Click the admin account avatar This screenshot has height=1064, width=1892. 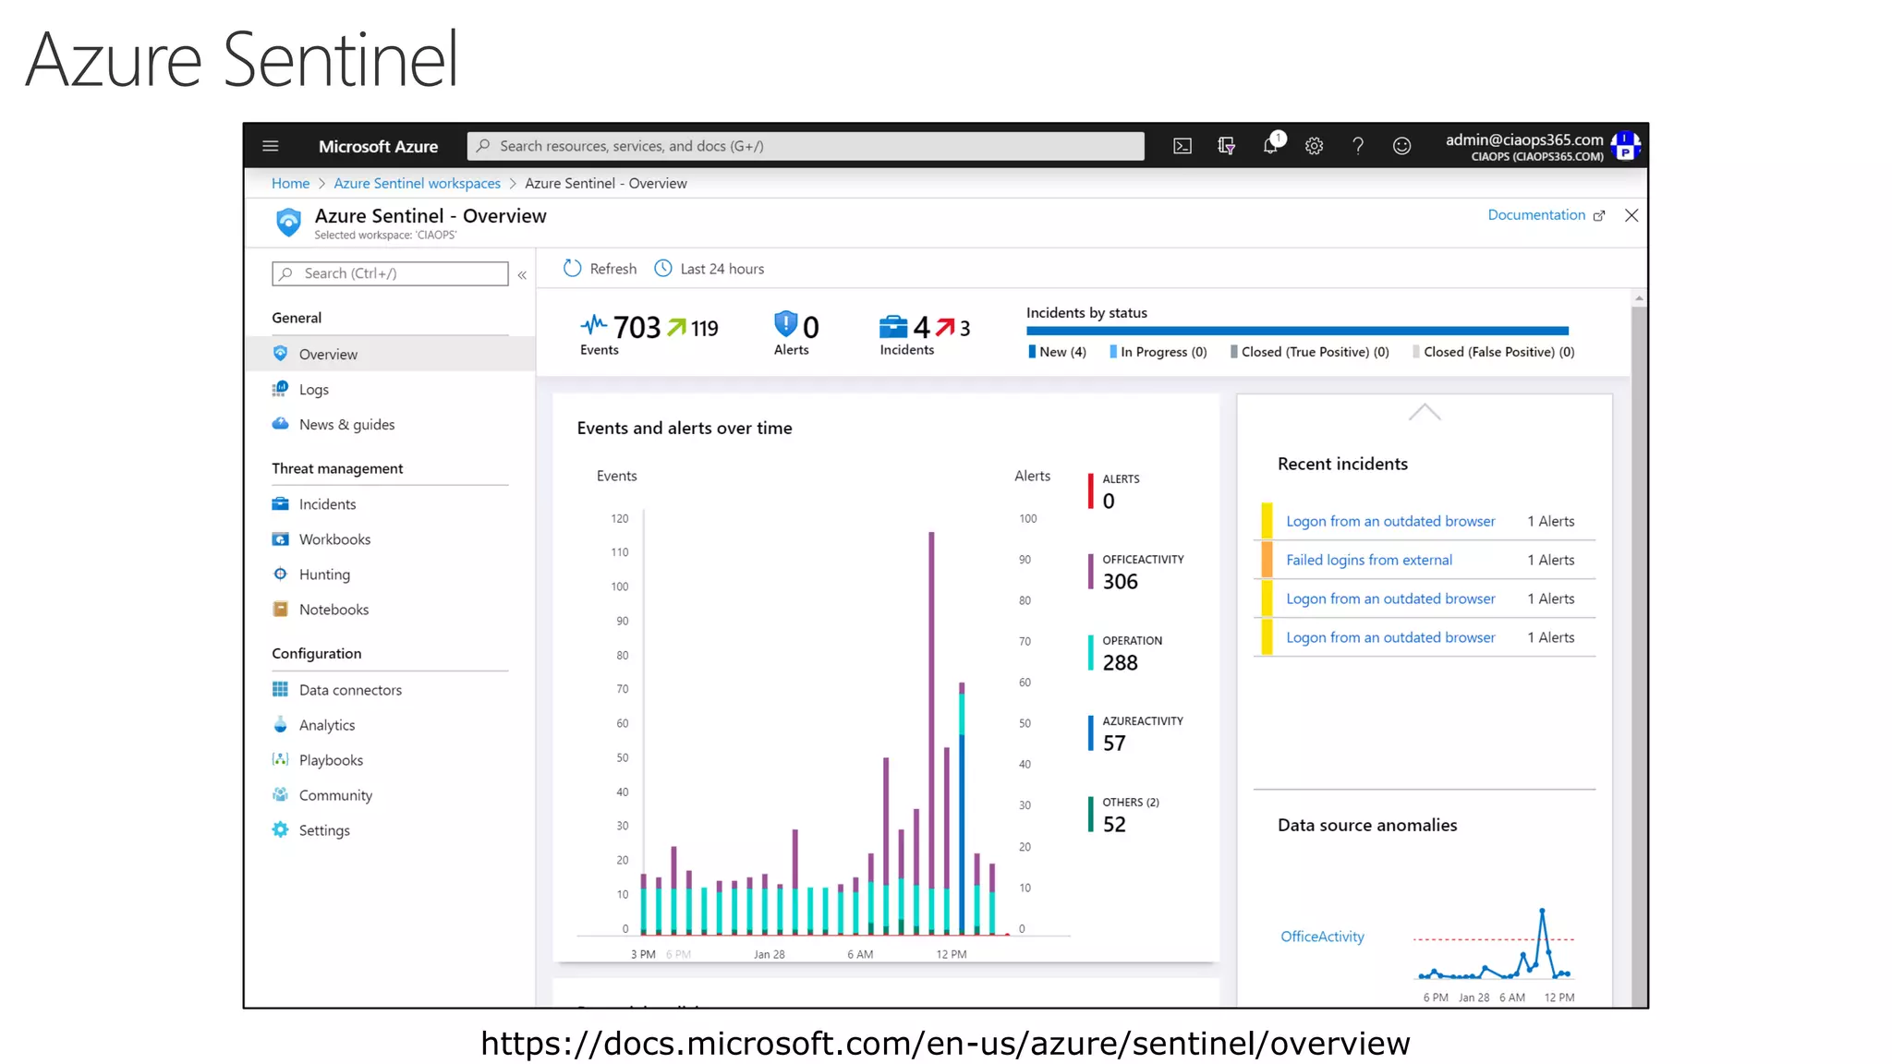(1625, 146)
